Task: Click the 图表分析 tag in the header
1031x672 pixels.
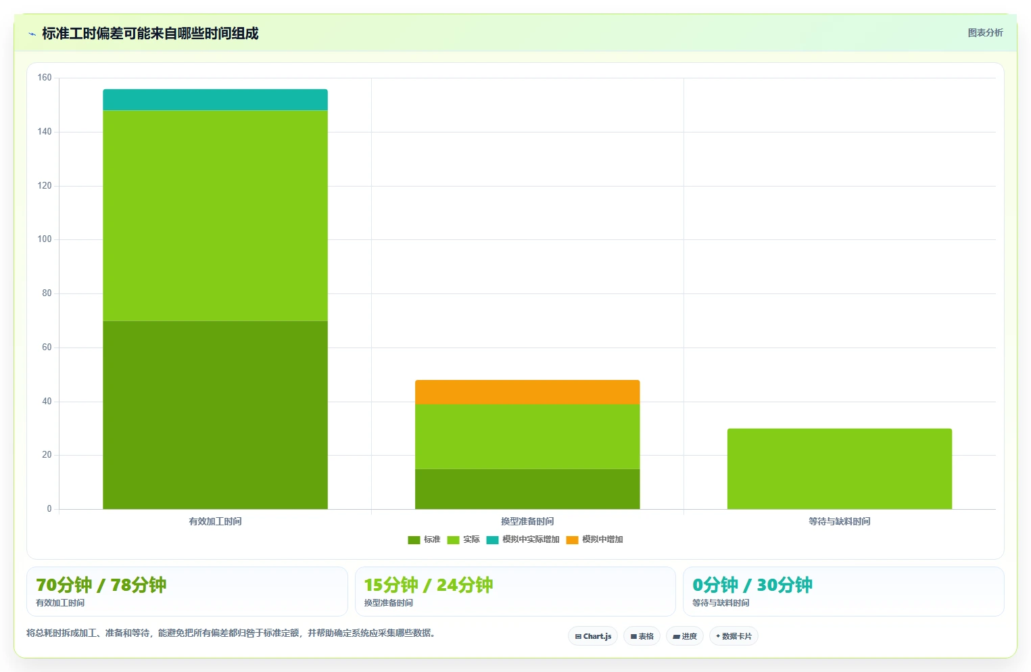Action: 985,32
